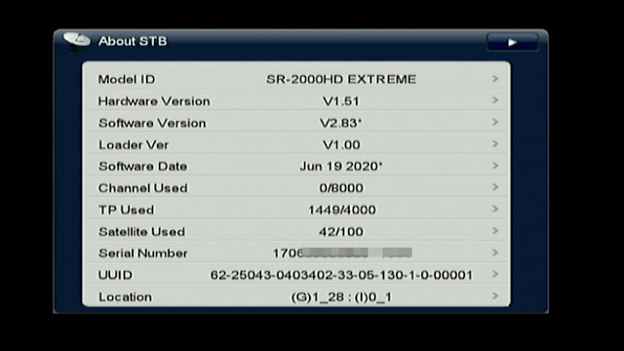The width and height of the screenshot is (624, 351).
Task: Select the Model ID label
Action: 127,79
